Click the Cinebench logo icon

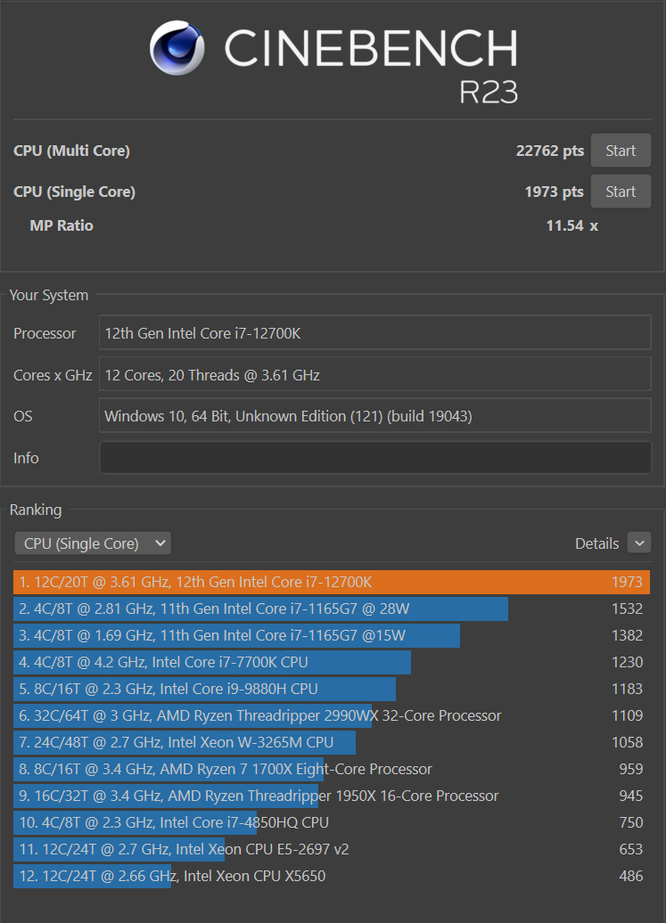click(x=176, y=48)
